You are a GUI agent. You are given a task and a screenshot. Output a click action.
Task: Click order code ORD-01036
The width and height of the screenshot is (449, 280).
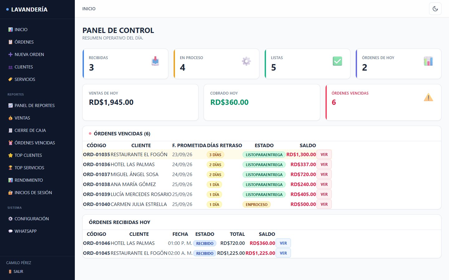pos(96,165)
